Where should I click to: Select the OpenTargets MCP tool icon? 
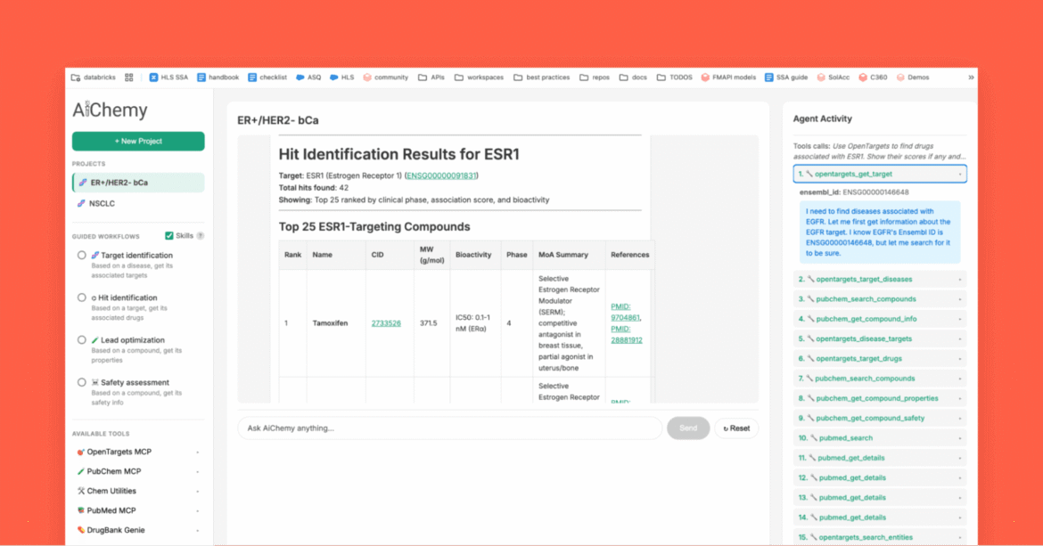click(x=80, y=452)
